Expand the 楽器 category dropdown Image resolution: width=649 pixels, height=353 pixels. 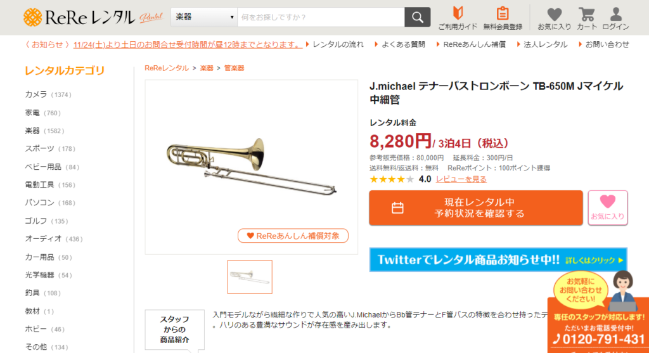[203, 17]
